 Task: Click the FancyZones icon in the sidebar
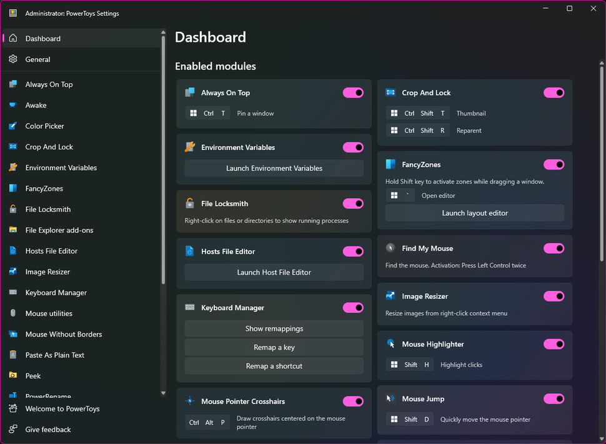(x=14, y=188)
